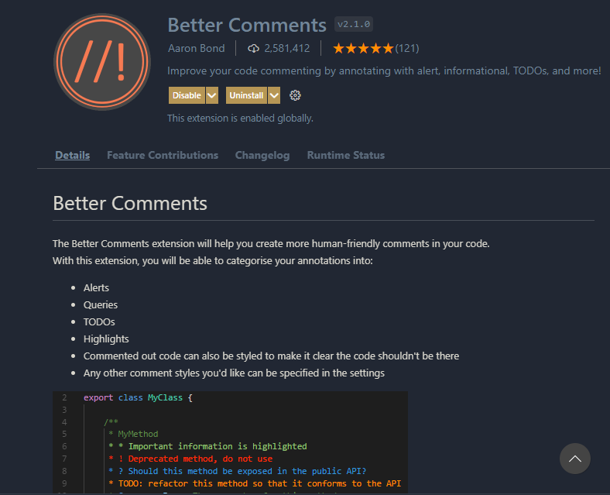Click the Disable button
The height and width of the screenshot is (495, 610).
click(187, 95)
